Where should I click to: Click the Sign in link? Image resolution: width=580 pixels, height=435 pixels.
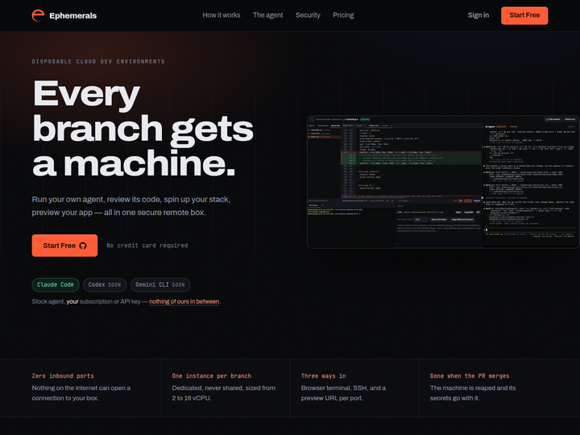click(x=478, y=15)
